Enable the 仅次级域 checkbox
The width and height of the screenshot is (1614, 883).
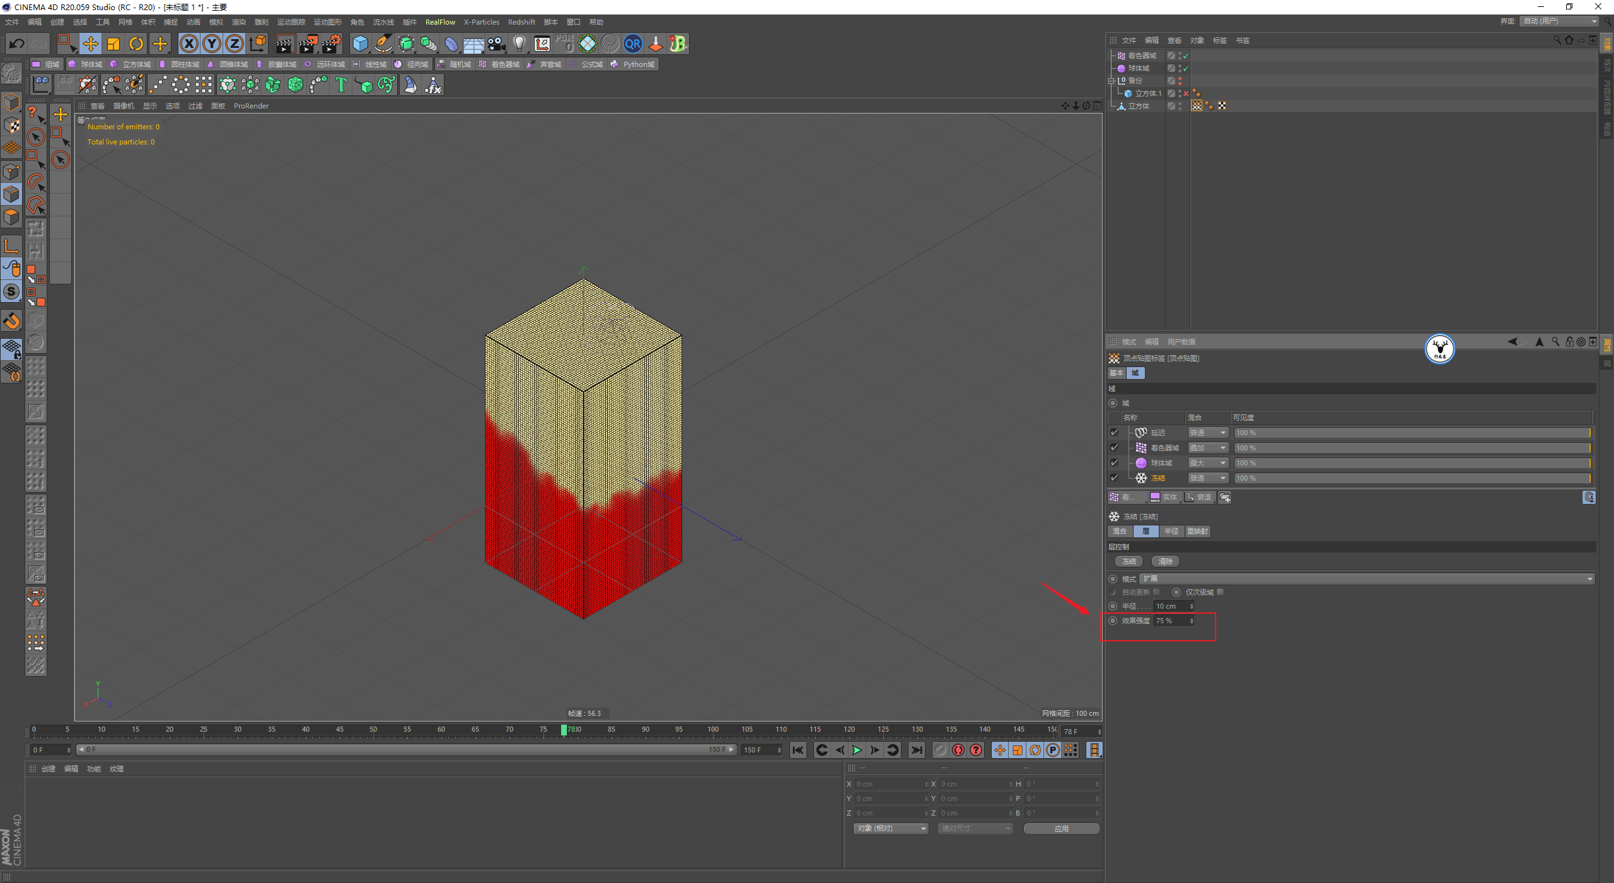point(1221,592)
